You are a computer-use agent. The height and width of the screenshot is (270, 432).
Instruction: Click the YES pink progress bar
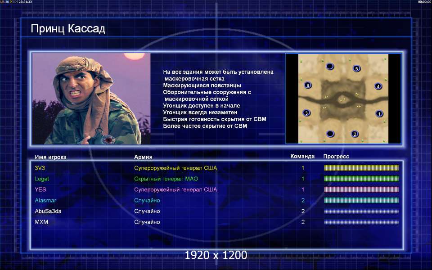(361, 189)
